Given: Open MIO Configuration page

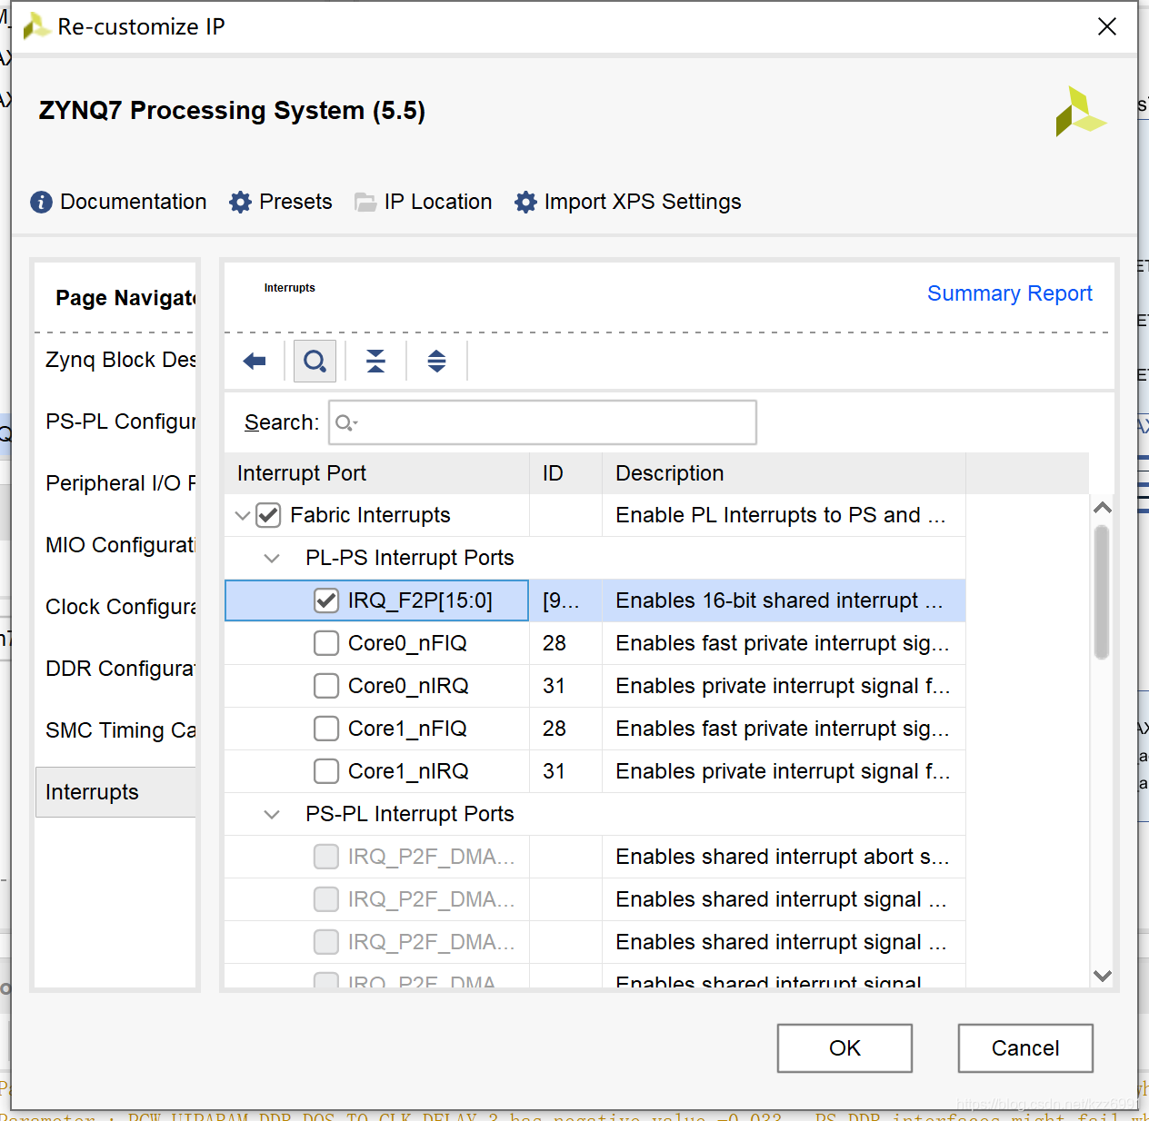Looking at the screenshot, I should pos(120,545).
